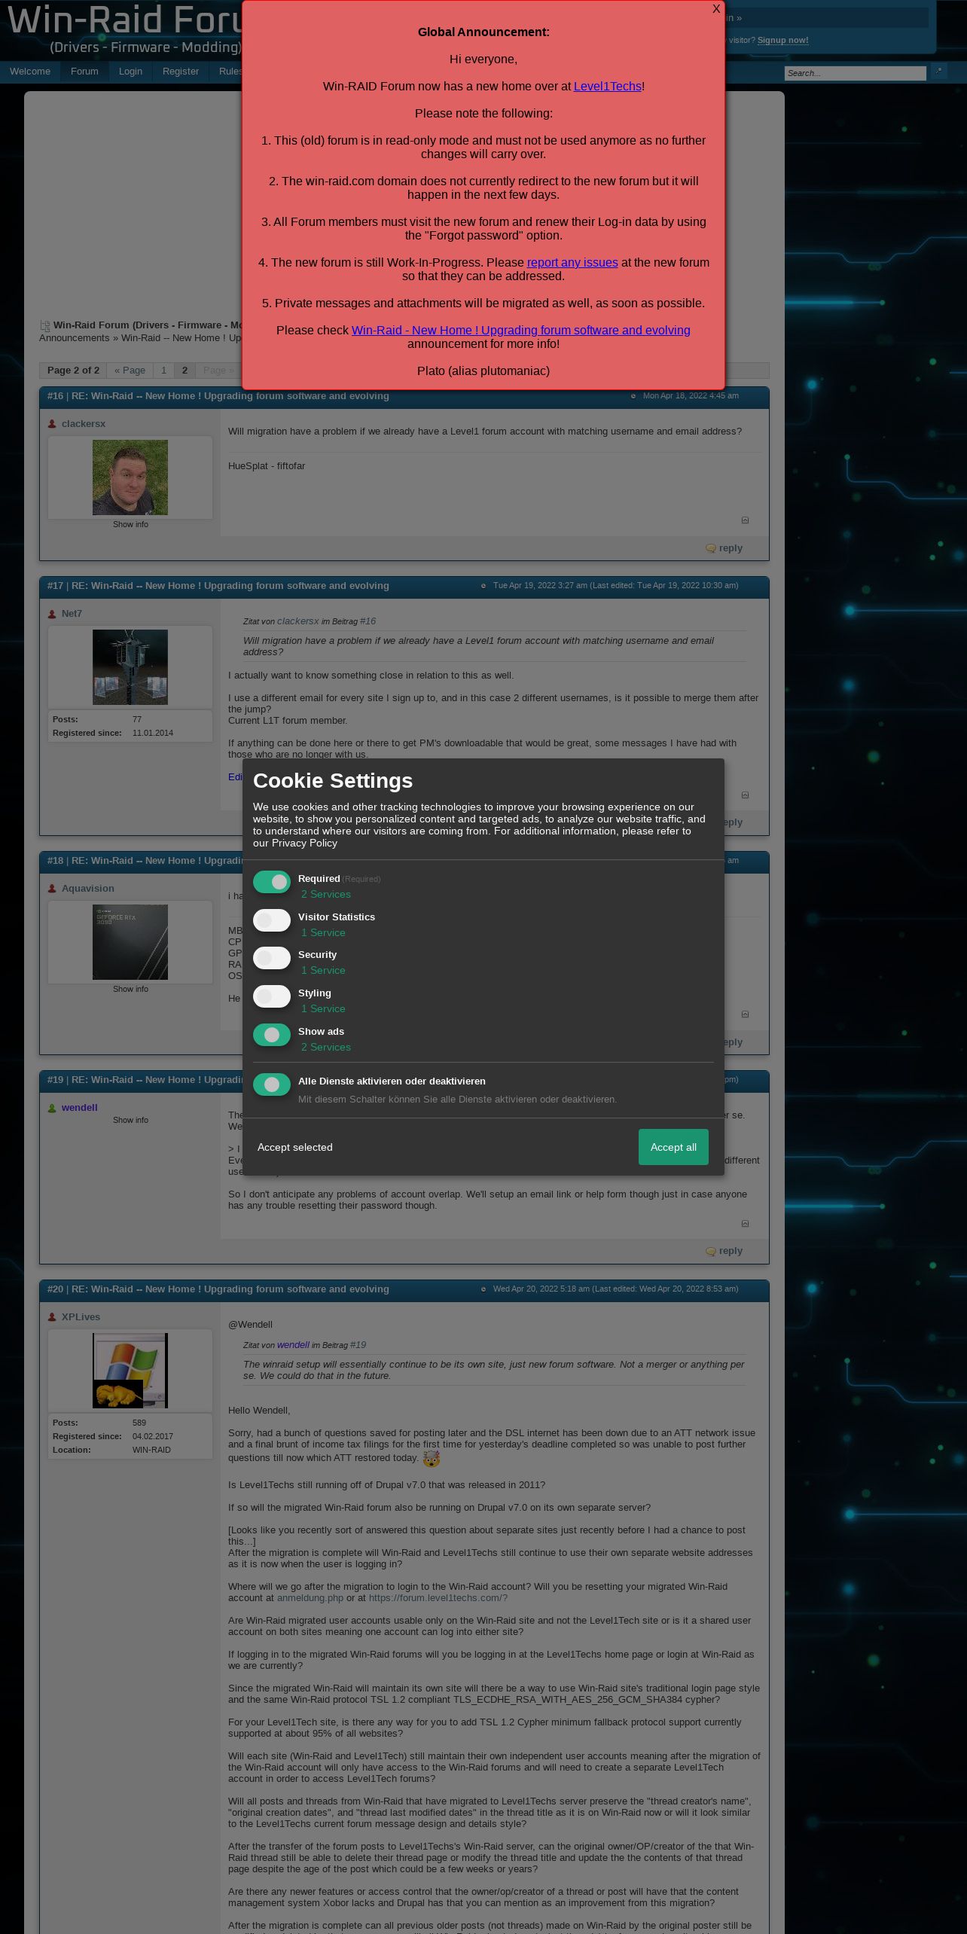Click XPLives Windows logo avatar
This screenshot has width=967, height=1934.
pyautogui.click(x=130, y=1371)
